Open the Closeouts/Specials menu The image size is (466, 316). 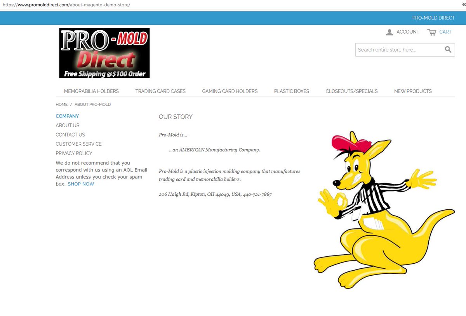click(352, 91)
